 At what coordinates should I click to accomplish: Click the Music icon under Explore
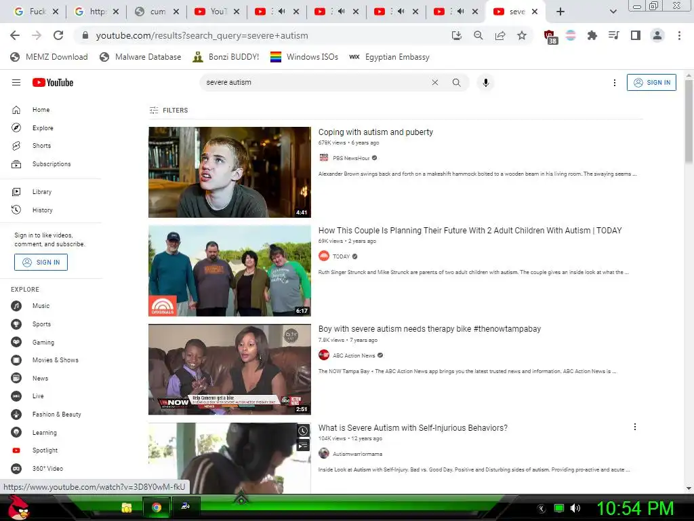tap(16, 306)
